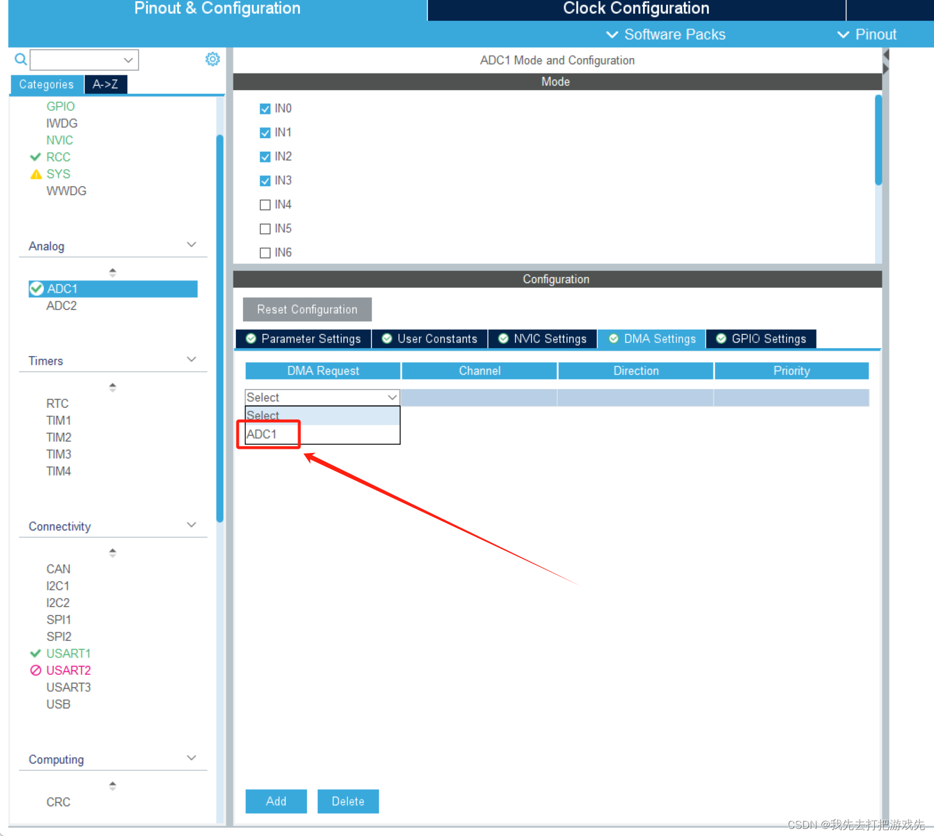Open TIM3 timer settings

click(x=59, y=454)
